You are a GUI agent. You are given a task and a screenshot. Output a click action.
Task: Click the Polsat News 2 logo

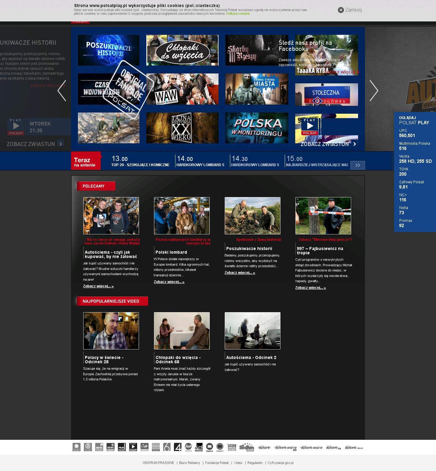click(110, 447)
